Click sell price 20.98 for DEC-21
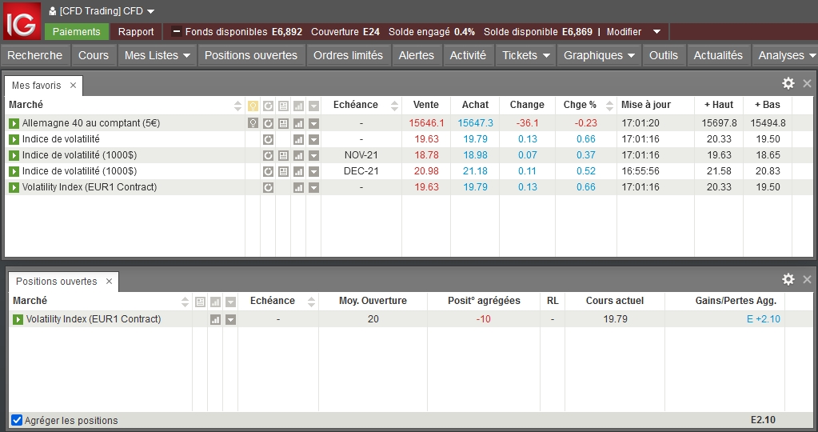The width and height of the screenshot is (818, 432). tap(426, 171)
